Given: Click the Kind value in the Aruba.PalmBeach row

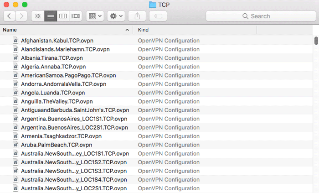Looking at the screenshot, I should (169, 145).
